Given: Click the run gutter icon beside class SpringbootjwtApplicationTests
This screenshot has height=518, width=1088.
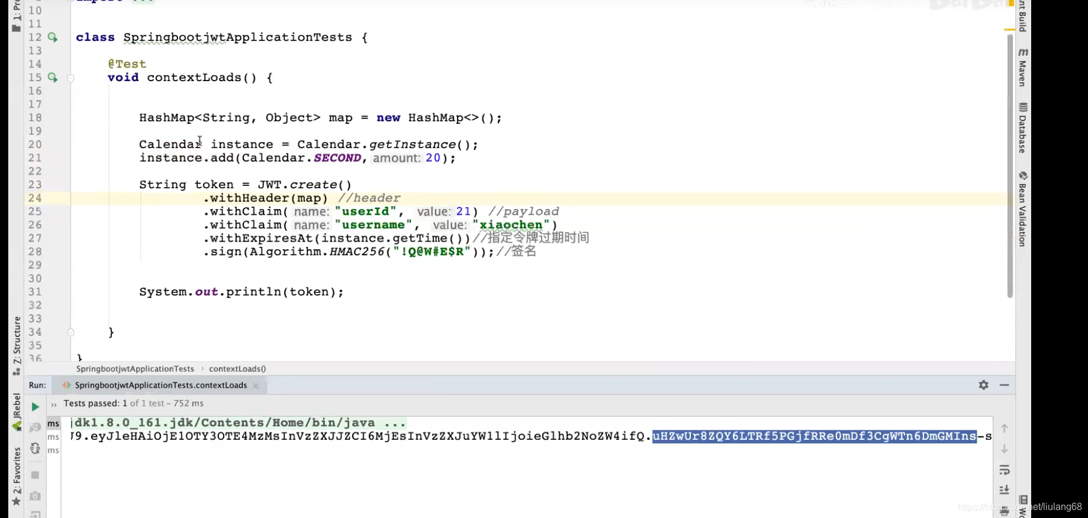Looking at the screenshot, I should pyautogui.click(x=53, y=37).
